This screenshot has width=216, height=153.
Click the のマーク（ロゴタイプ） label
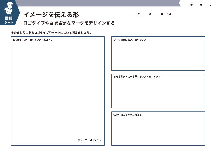coord(90,140)
